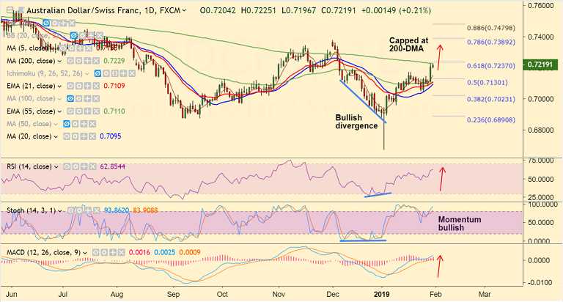This screenshot has width=563, height=302.
Task: Expand the EMA (55, close) dropdown chevron
Action: pyautogui.click(x=59, y=111)
